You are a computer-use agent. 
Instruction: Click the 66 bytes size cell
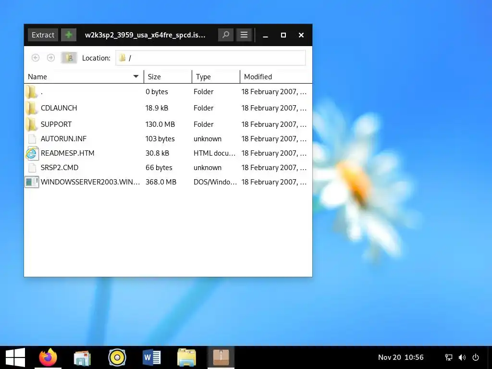159,168
